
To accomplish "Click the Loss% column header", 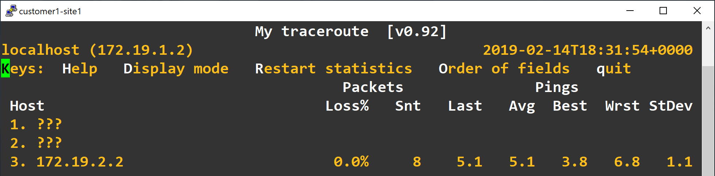I will tap(347, 106).
